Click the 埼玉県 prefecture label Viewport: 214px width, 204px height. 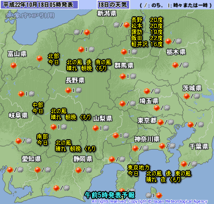[149, 101]
